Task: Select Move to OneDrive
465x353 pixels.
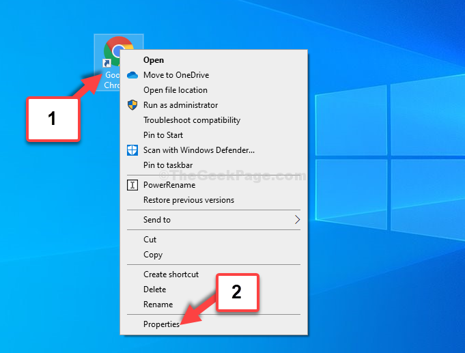Action: pos(214,75)
